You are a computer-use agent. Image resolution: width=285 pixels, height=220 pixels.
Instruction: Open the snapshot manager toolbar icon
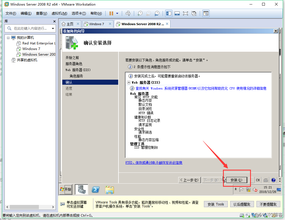157,13
